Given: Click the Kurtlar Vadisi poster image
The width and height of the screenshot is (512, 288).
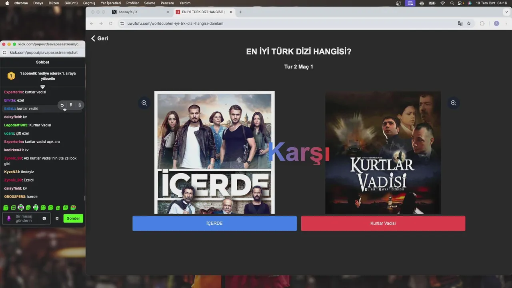Looking at the screenshot, I should point(383,153).
